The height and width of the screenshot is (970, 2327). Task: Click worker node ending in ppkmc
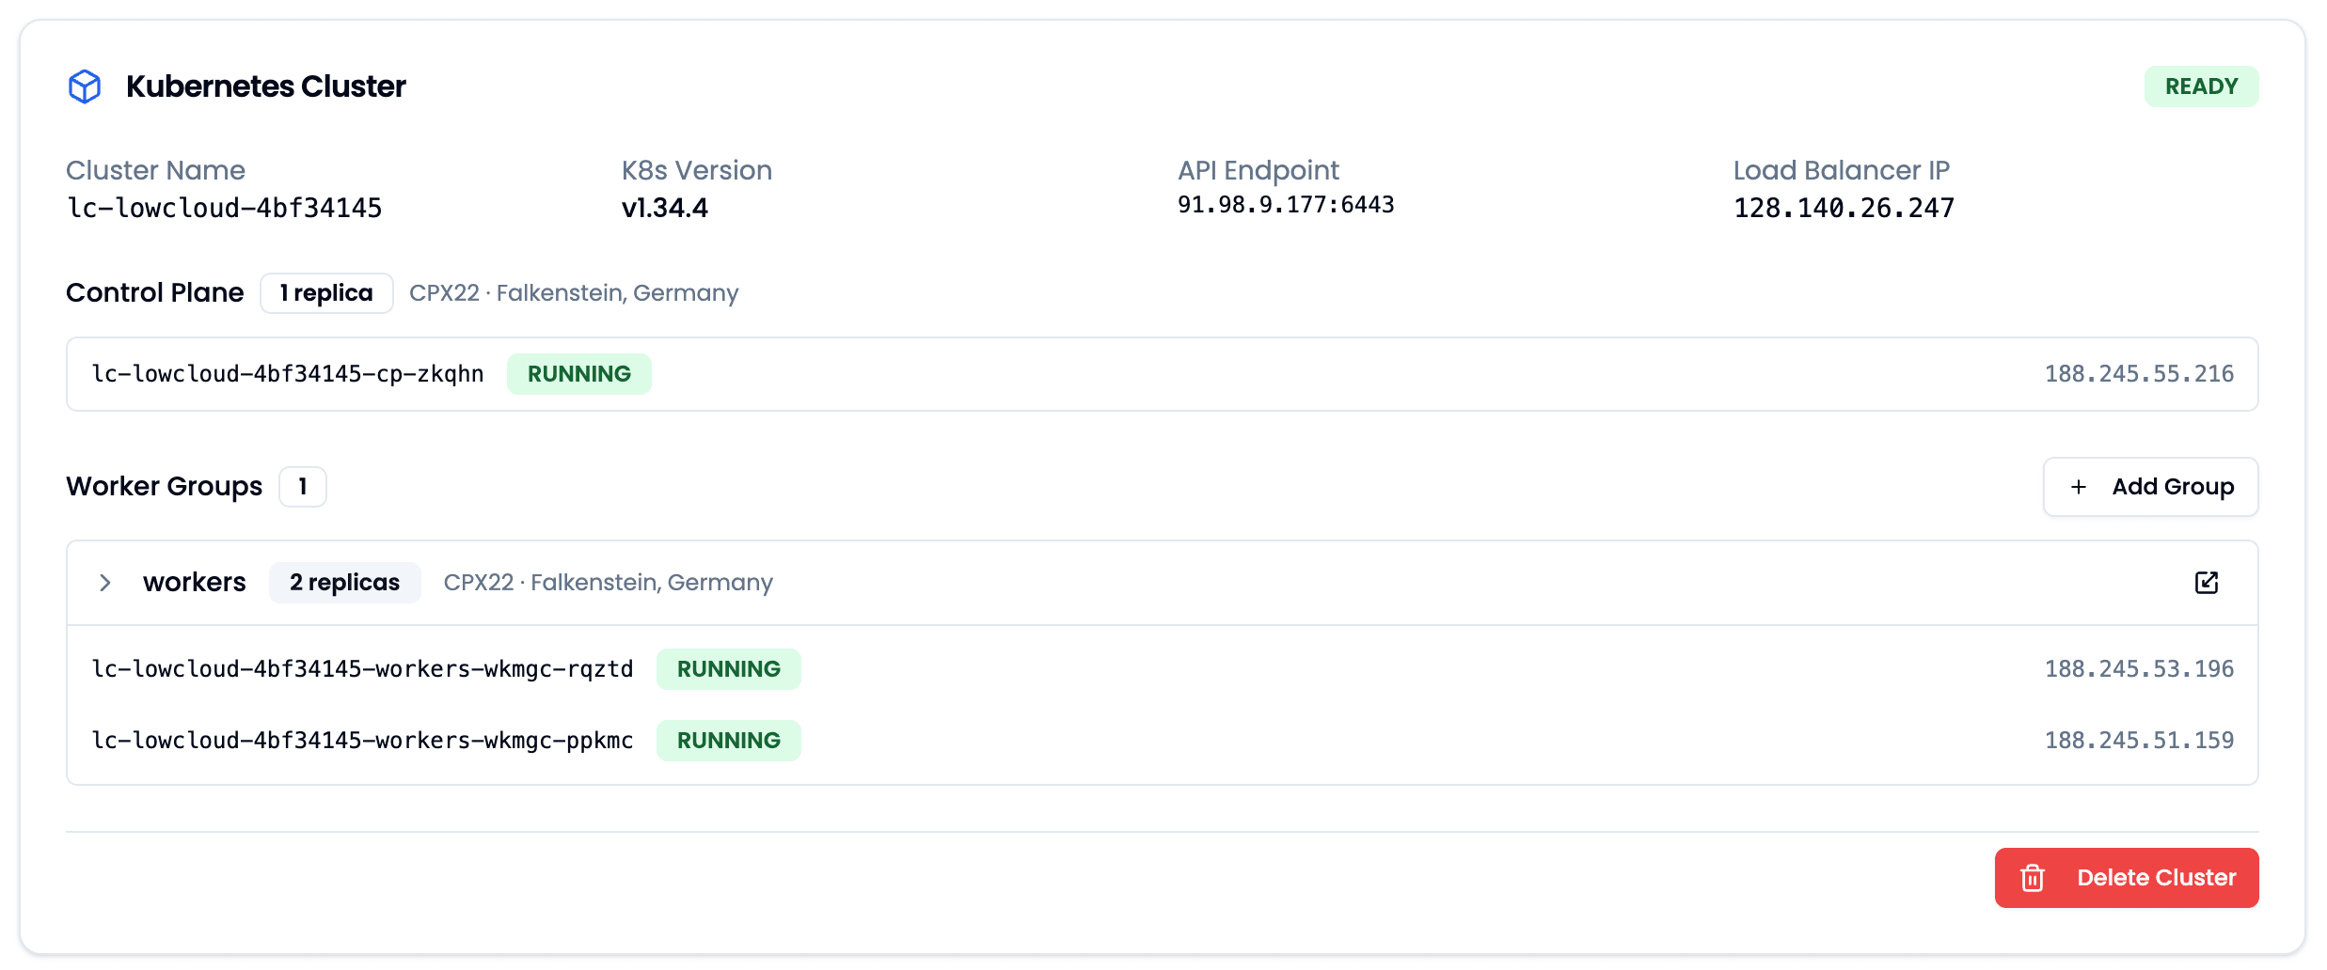362,740
